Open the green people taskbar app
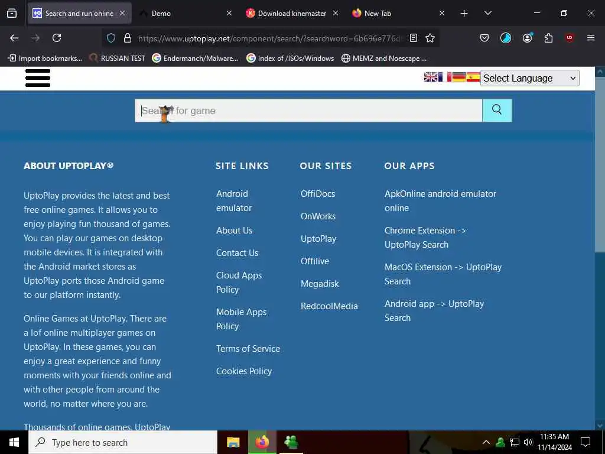This screenshot has width=605, height=454. click(291, 442)
